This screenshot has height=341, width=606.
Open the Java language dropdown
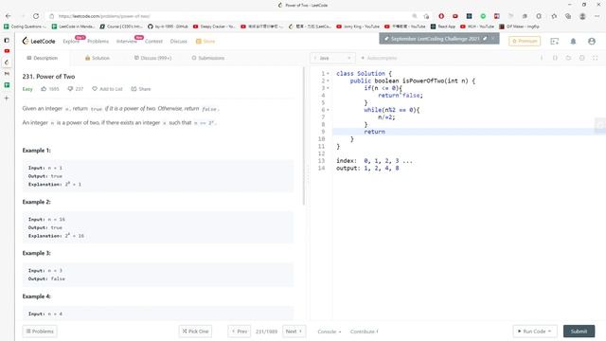[x=332, y=58]
